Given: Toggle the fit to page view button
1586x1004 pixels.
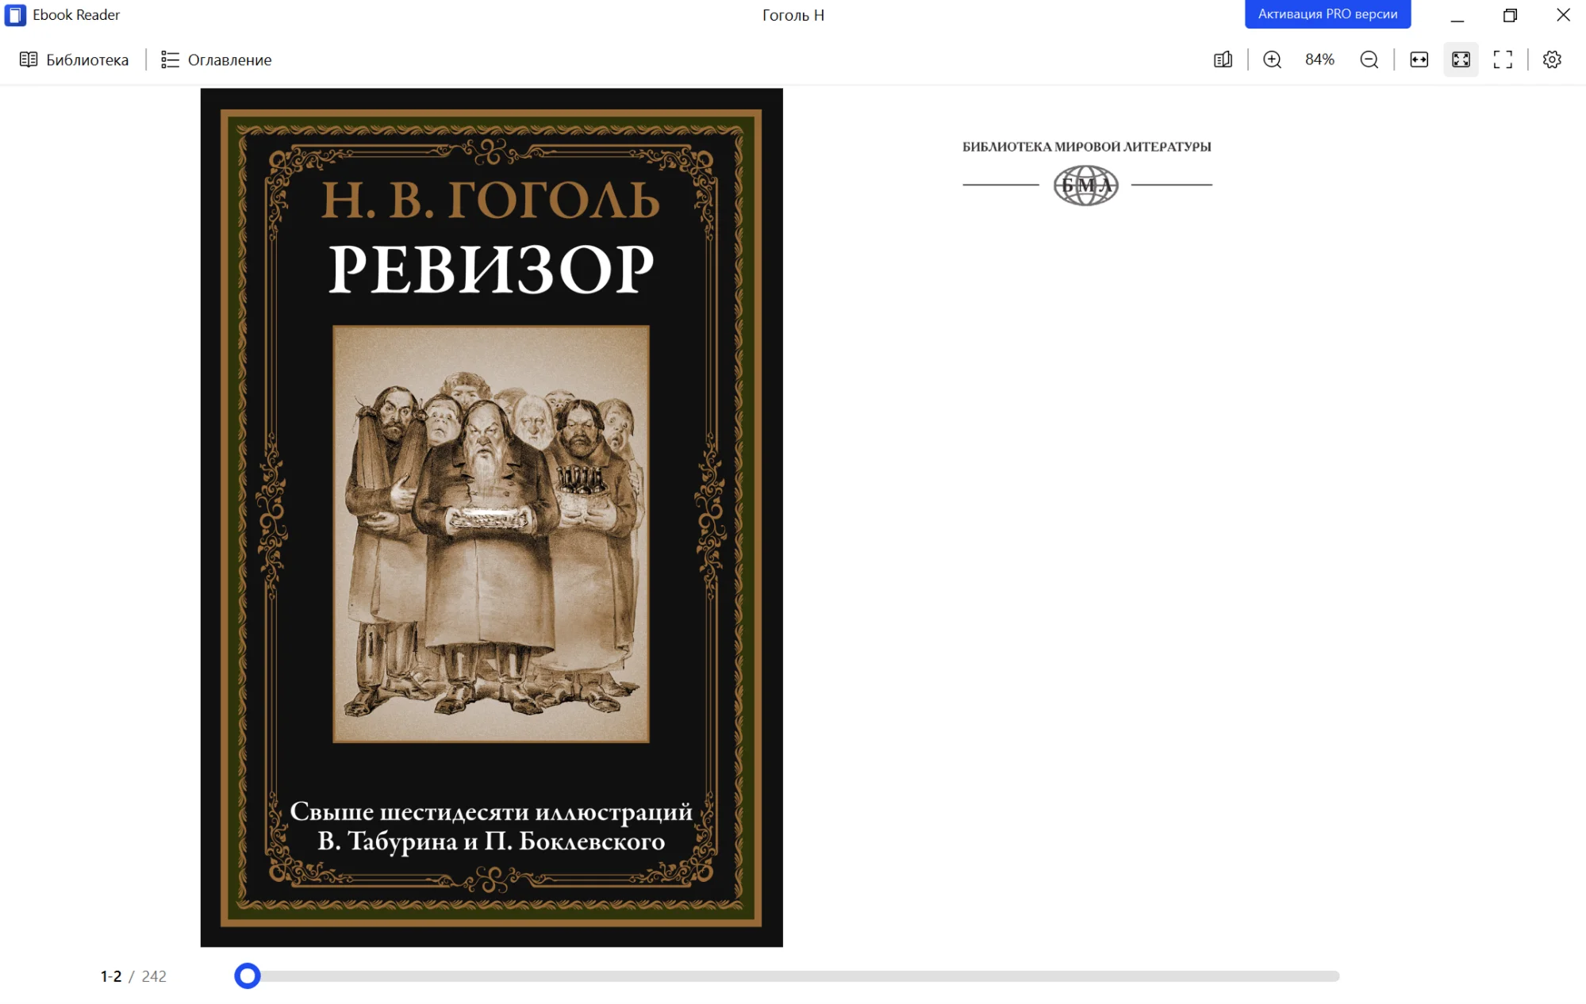Looking at the screenshot, I should [x=1461, y=59].
